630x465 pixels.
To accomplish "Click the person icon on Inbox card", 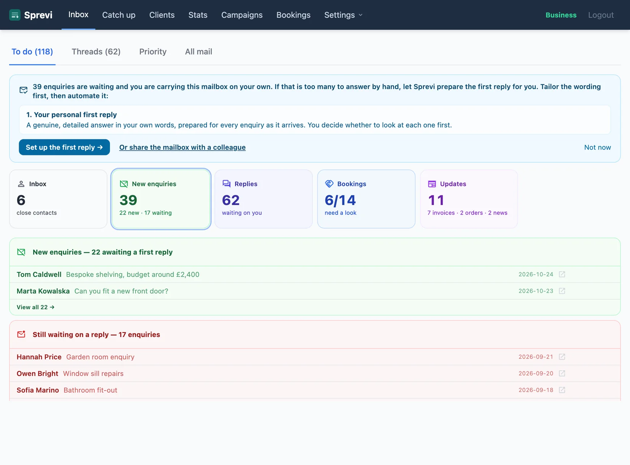I will pyautogui.click(x=21, y=184).
